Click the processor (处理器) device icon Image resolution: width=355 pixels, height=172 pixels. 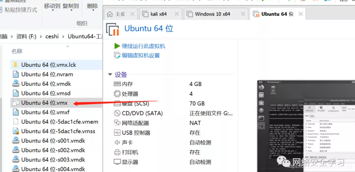point(117,94)
